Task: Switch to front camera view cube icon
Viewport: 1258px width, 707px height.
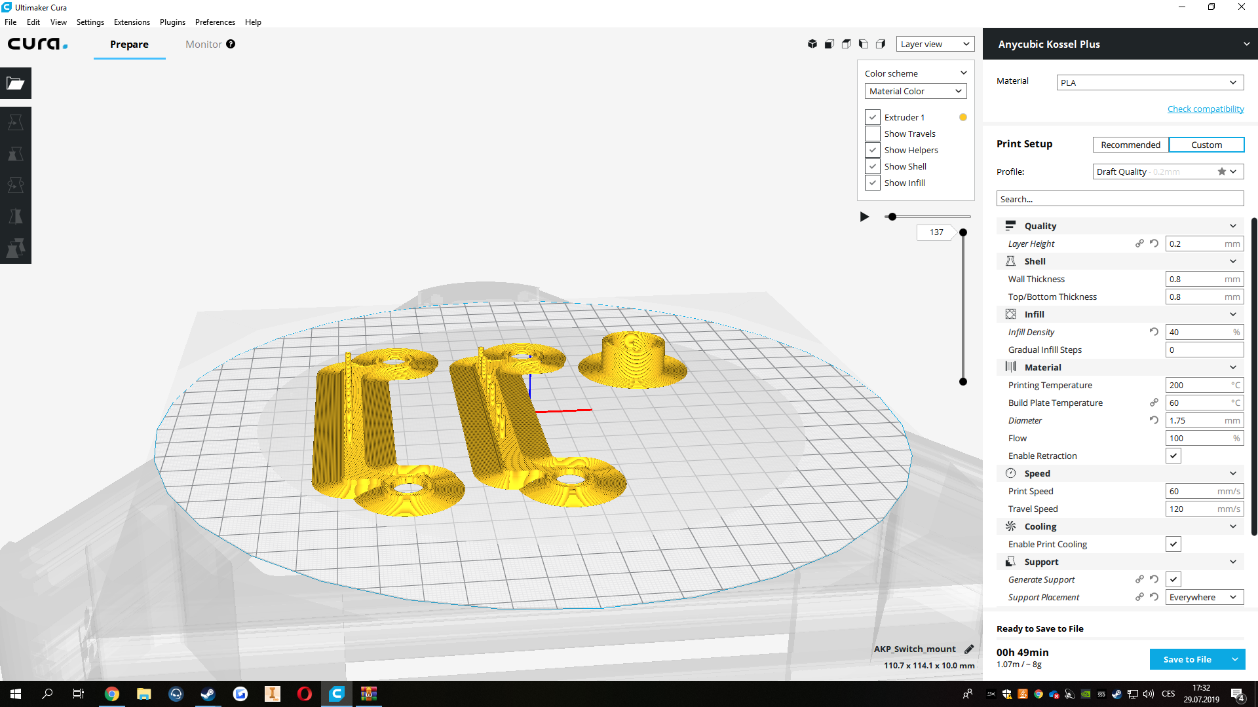Action: [829, 44]
